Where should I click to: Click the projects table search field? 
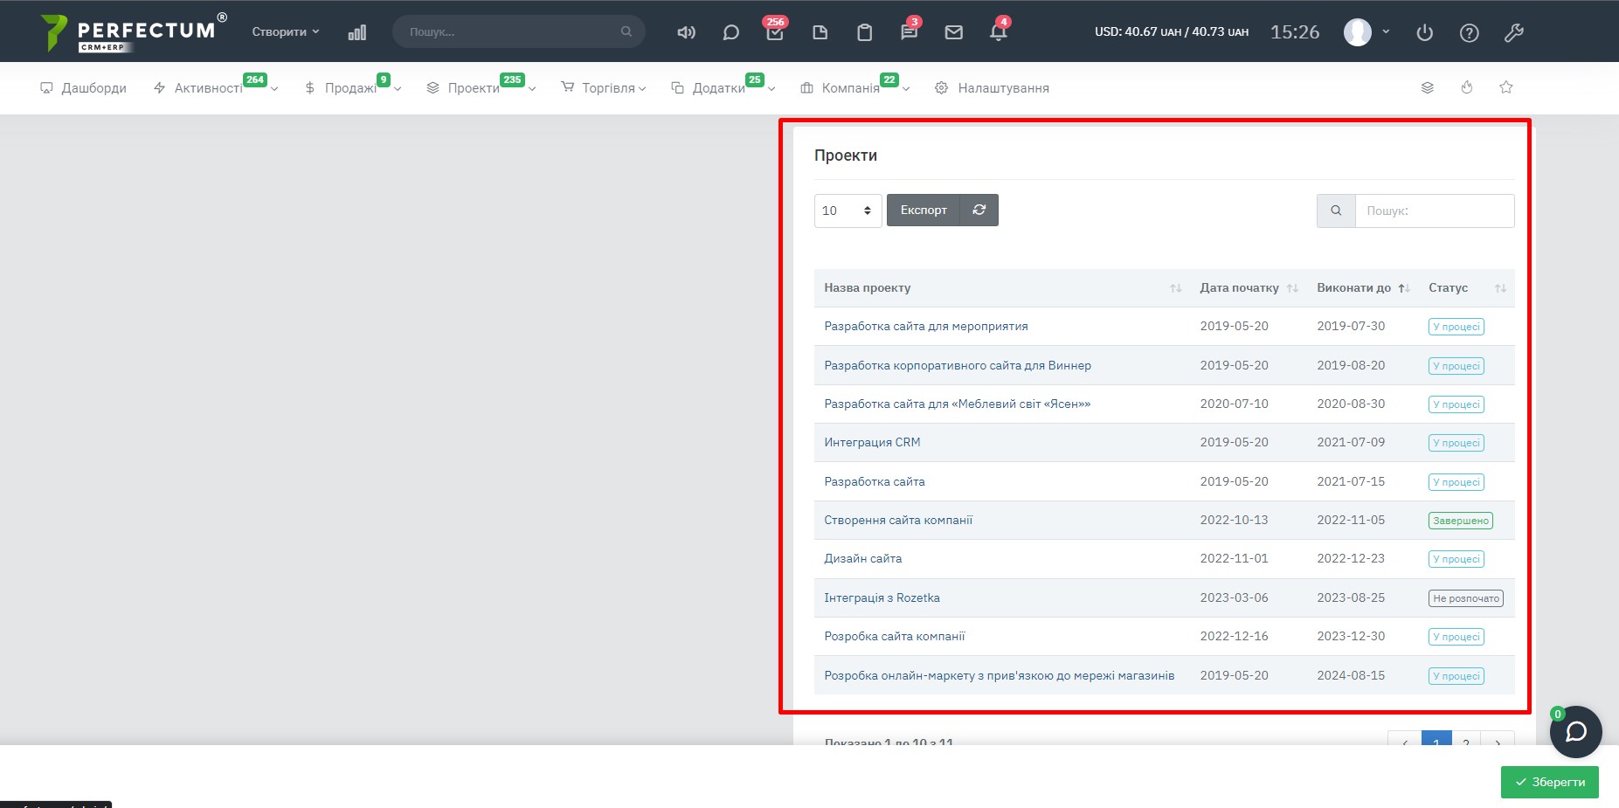point(1433,211)
